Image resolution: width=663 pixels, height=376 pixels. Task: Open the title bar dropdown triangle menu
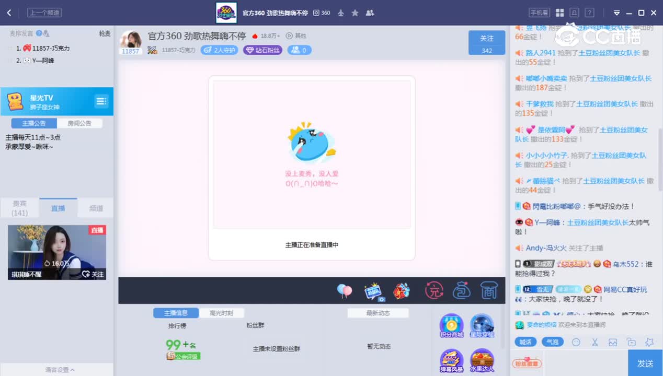point(616,13)
